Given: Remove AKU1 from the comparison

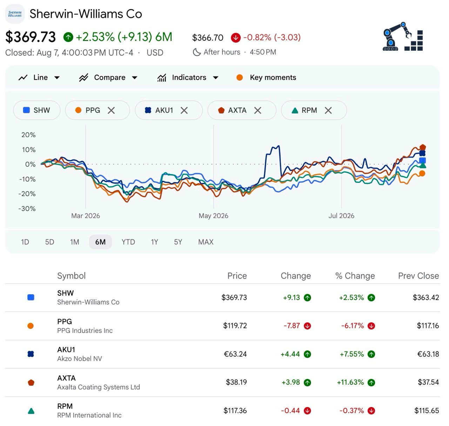Looking at the screenshot, I should tap(184, 110).
